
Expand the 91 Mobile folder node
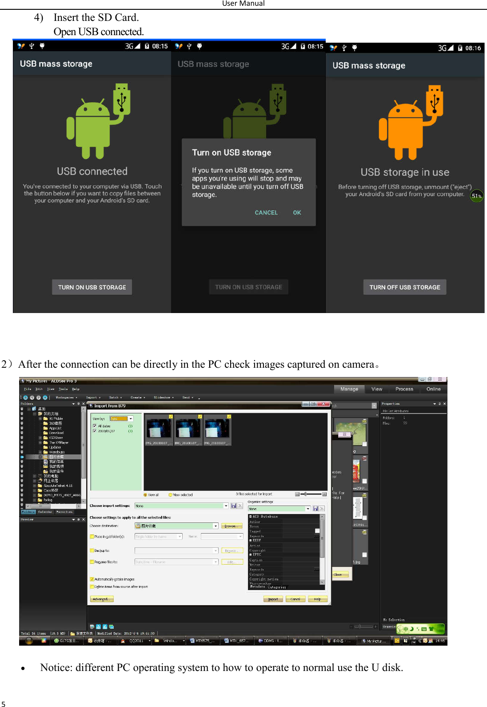pos(40,418)
